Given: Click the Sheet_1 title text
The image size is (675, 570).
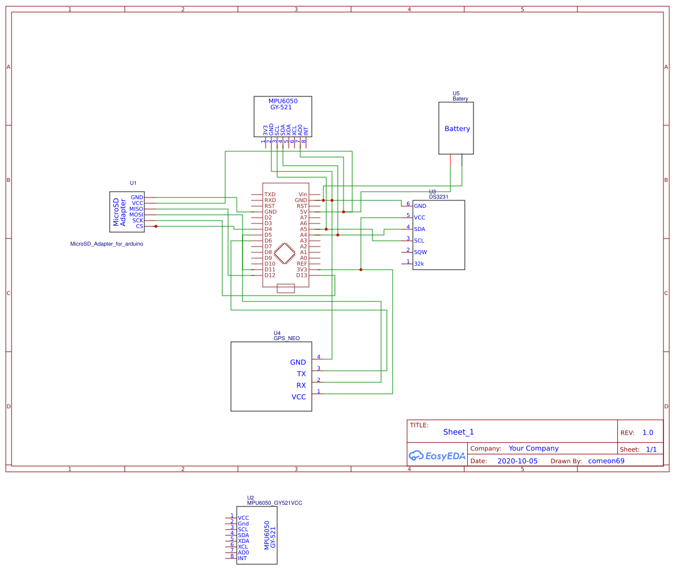Looking at the screenshot, I should coord(458,431).
